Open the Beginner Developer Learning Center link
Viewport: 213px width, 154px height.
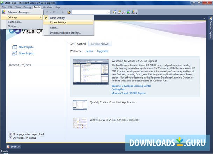(x=131, y=86)
